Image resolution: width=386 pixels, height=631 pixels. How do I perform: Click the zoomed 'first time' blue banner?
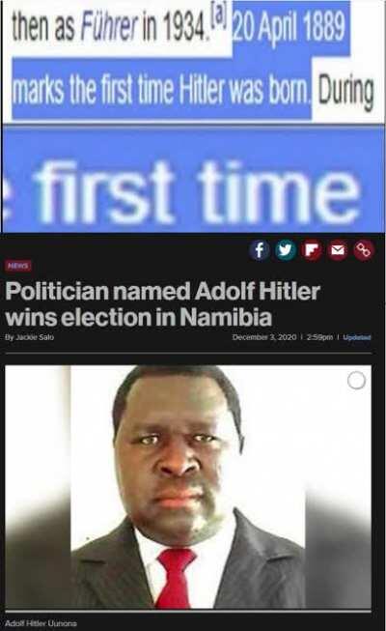[x=193, y=179]
